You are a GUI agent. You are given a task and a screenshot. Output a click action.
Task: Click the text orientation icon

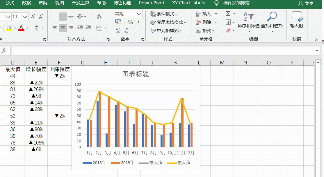(80, 17)
